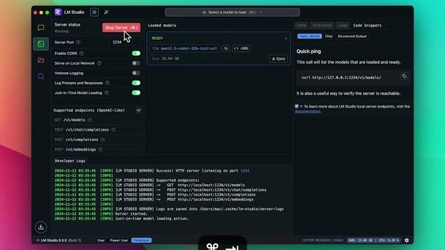Open the Discover search icon in sidebar
This screenshot has width=445, height=250.
[x=41, y=76]
